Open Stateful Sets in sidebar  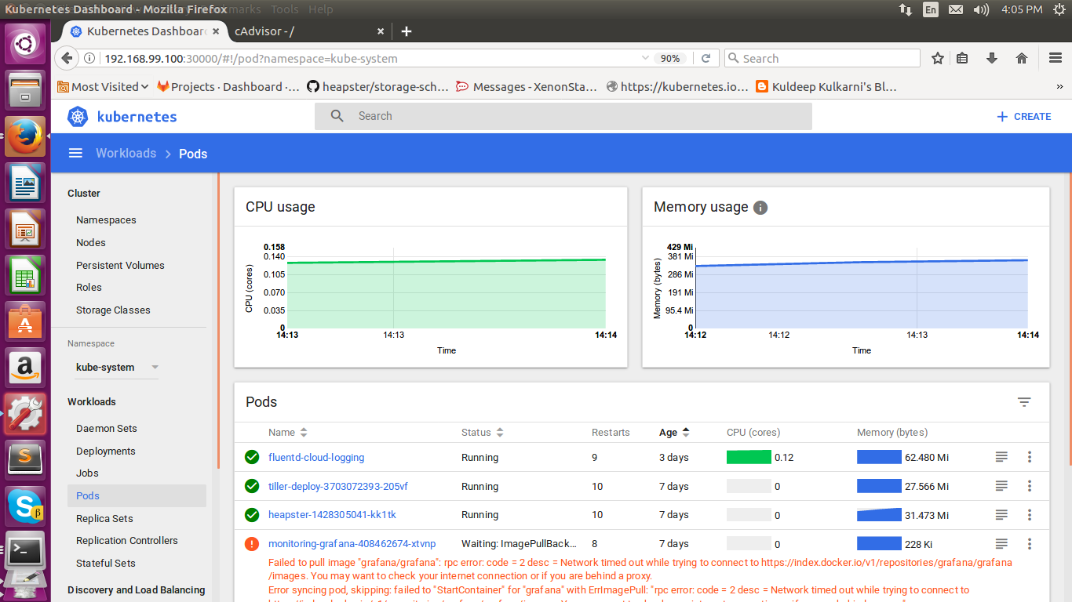[x=106, y=564]
